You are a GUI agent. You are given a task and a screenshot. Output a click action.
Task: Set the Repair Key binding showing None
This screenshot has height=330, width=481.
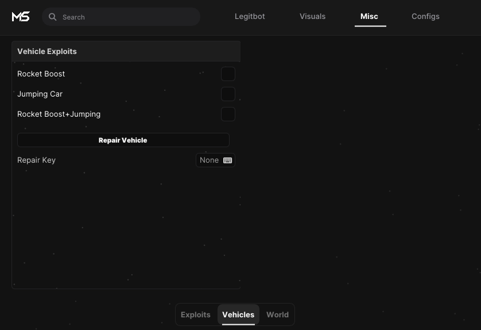pyautogui.click(x=216, y=160)
